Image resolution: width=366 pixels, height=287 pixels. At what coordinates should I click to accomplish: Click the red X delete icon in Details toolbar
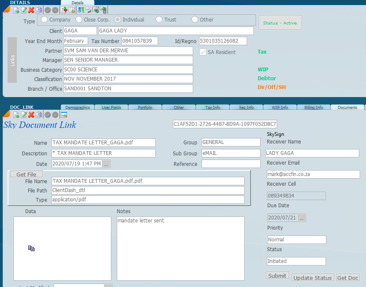pyautogui.click(x=31, y=10)
